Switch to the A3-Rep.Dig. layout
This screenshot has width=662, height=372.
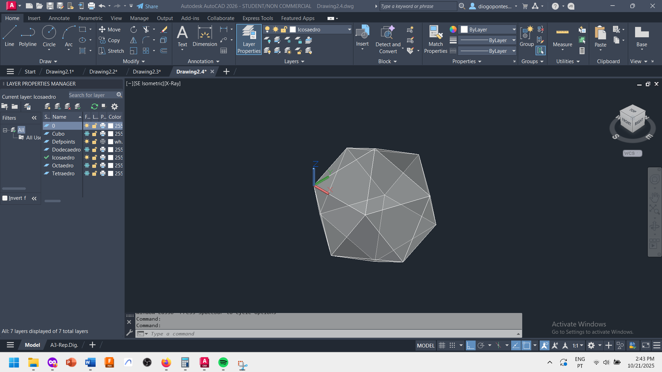pos(64,345)
